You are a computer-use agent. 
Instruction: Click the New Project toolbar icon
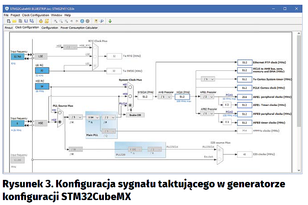coord(9,21)
